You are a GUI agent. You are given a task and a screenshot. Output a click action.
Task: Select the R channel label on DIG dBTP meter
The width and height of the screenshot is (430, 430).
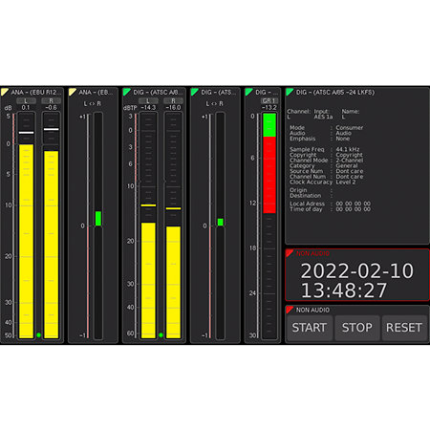173,101
